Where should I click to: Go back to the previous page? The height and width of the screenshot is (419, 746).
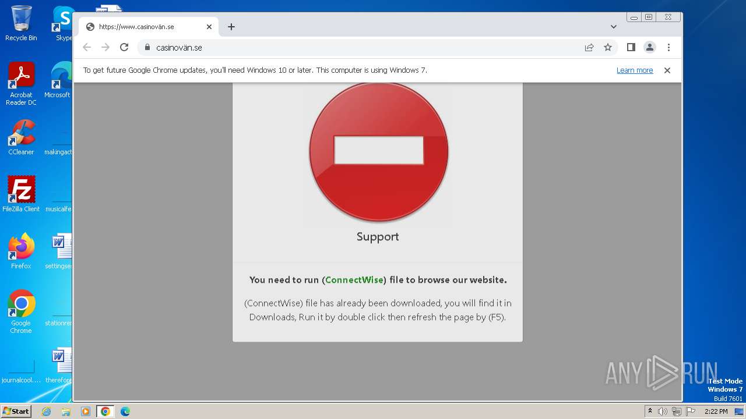(x=87, y=47)
